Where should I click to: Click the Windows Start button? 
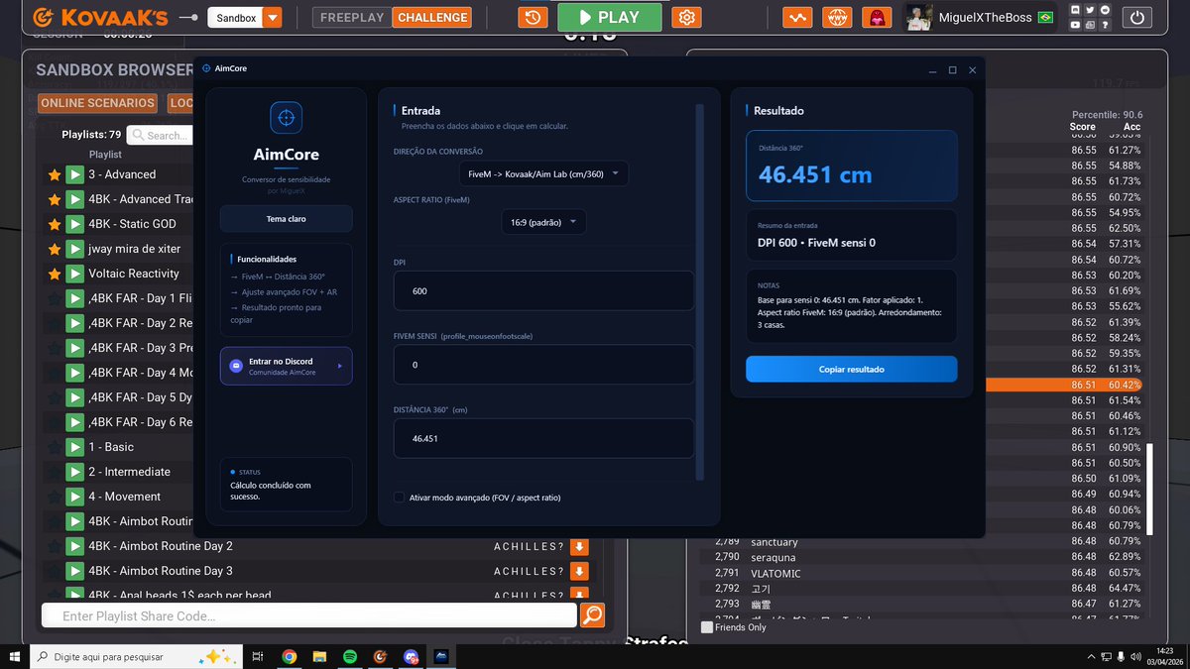click(x=14, y=656)
